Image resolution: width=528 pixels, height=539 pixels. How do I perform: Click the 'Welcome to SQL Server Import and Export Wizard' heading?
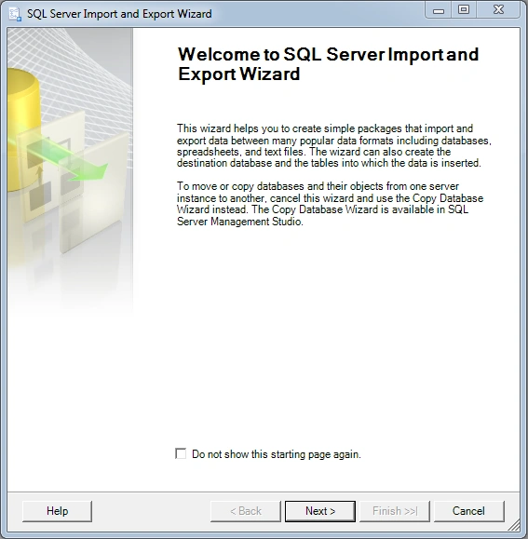pos(328,64)
